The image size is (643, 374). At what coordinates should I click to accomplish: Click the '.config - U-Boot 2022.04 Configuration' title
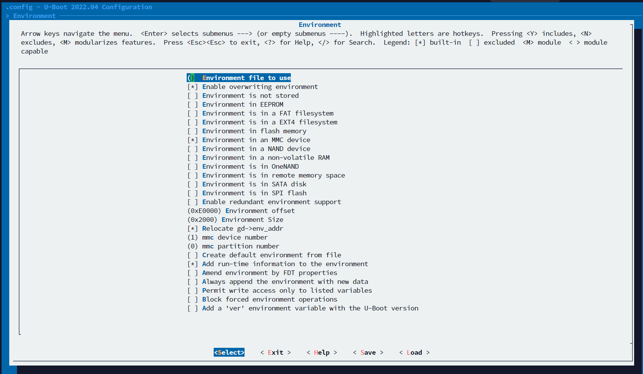click(79, 7)
